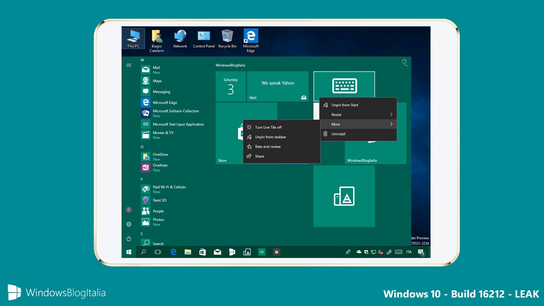Click the user account icon in Start rail
Screen dimensions: 544x306
[x=129, y=210]
